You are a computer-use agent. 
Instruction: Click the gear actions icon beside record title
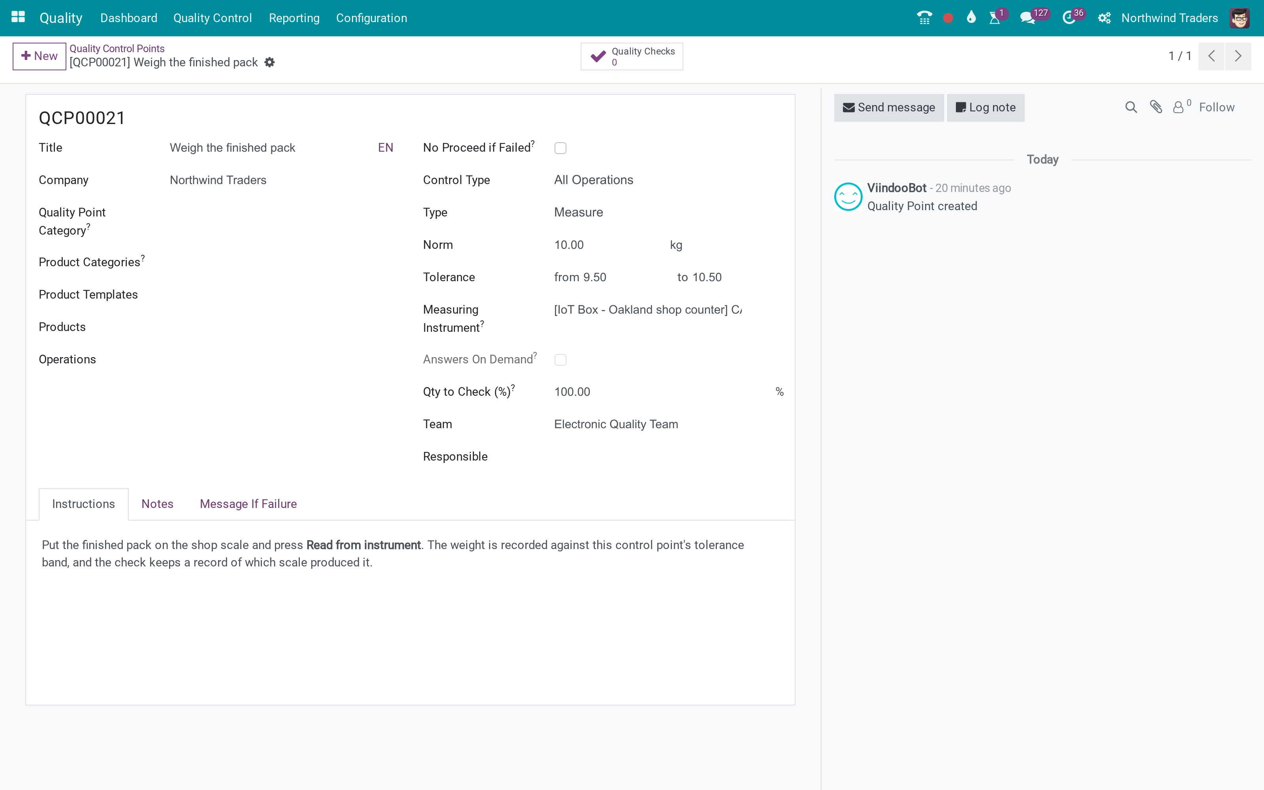tap(269, 62)
